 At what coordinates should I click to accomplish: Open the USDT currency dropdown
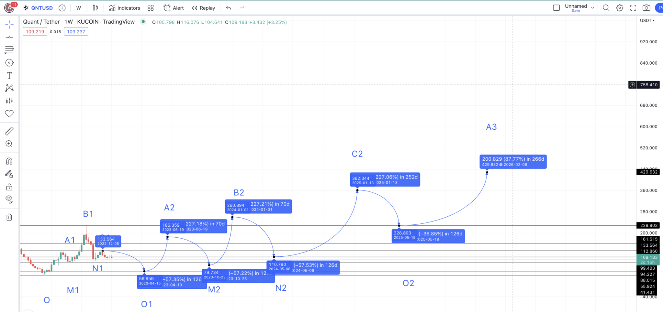[647, 20]
